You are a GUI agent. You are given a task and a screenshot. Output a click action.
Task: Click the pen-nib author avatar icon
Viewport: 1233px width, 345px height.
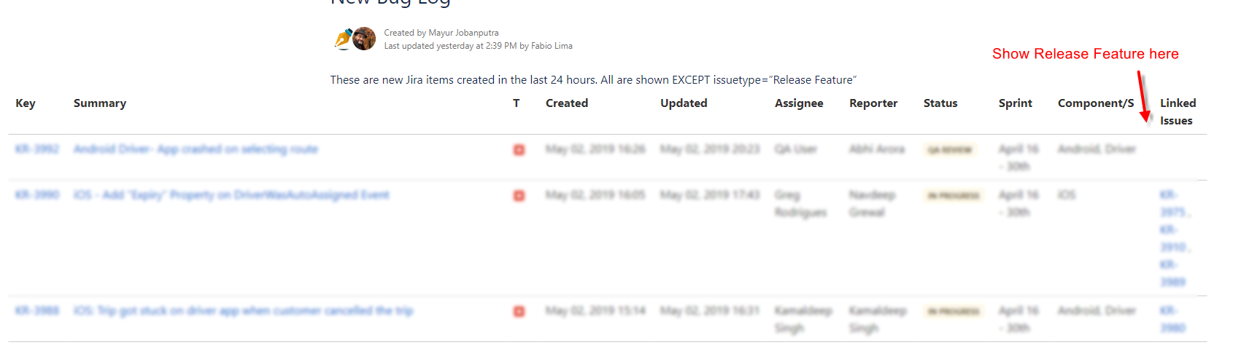[x=342, y=39]
